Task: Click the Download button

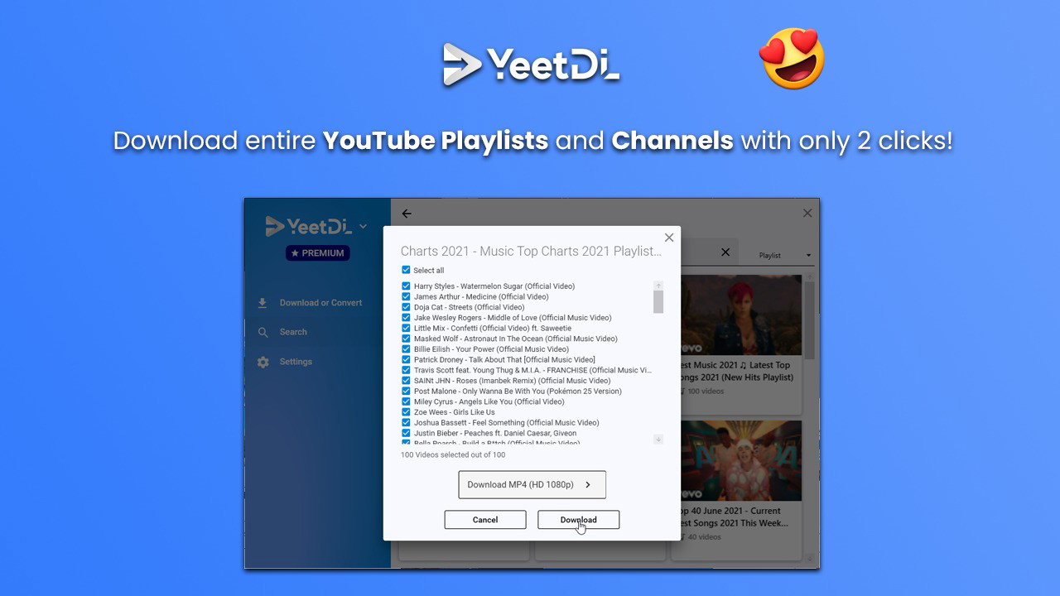Action: pos(578,520)
